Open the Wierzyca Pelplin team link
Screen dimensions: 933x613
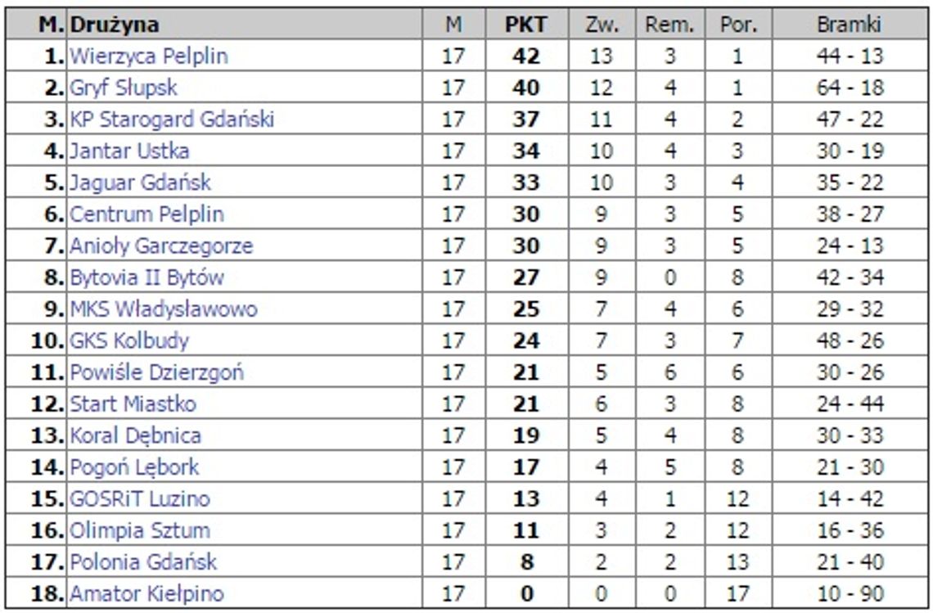tap(148, 56)
